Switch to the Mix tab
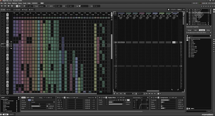Image resolution: width=215 pixels, height=116 pixels. coord(9,10)
